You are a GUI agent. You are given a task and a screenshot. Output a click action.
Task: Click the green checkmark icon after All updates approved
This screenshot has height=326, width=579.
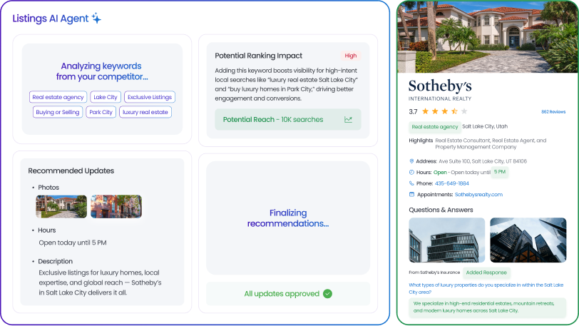pos(327,293)
